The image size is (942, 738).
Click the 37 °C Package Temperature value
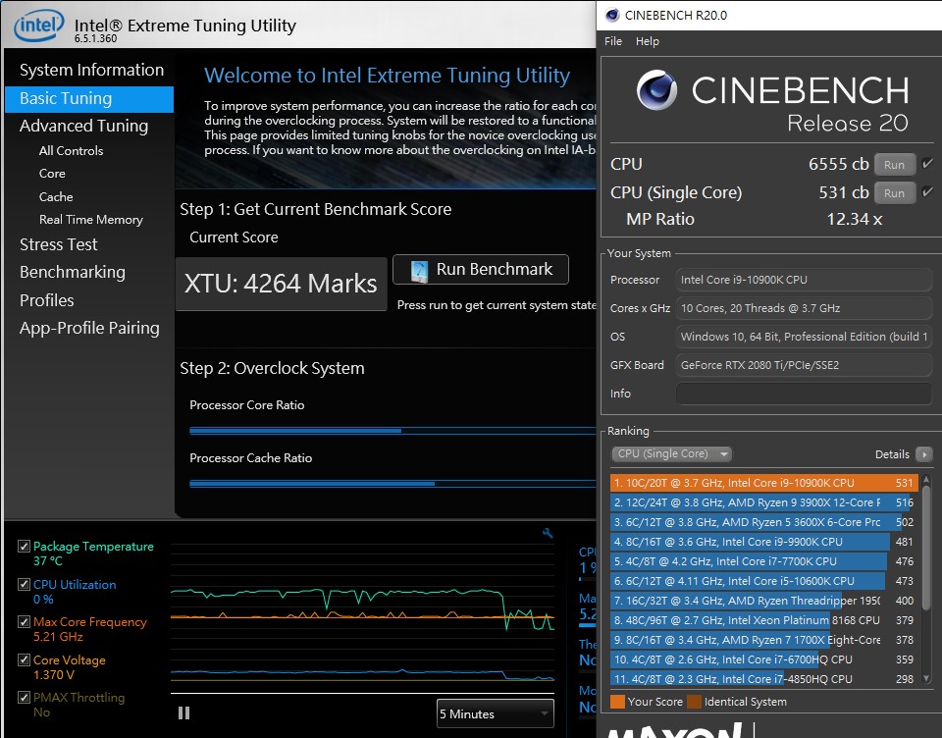(48, 561)
